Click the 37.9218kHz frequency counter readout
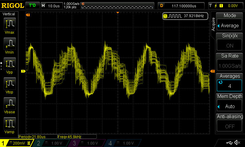This screenshot has width=245, height=147. click(185, 16)
